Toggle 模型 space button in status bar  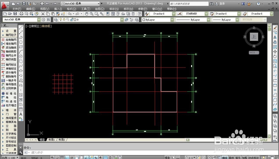click(x=167, y=158)
